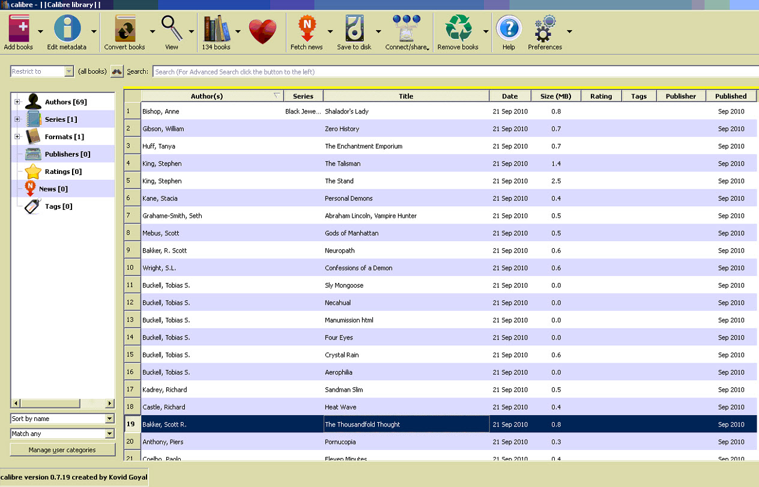Click into the Search field
The width and height of the screenshot is (759, 487).
point(455,71)
